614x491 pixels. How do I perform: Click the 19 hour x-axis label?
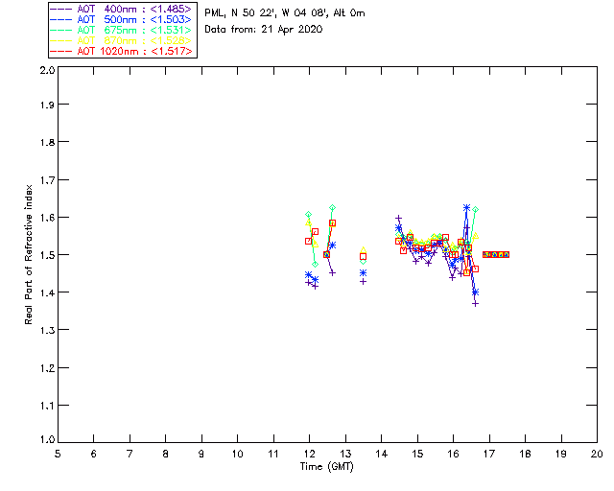[561, 454]
